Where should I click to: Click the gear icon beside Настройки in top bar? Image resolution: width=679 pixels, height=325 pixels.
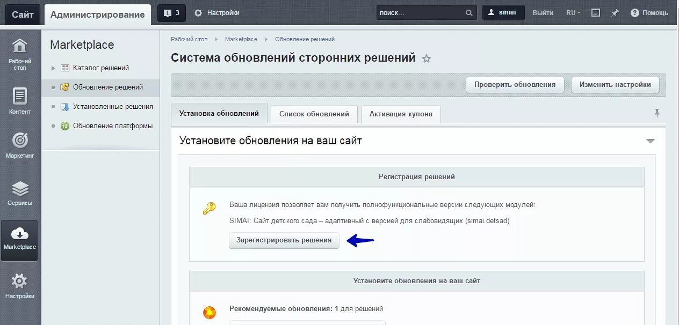198,13
